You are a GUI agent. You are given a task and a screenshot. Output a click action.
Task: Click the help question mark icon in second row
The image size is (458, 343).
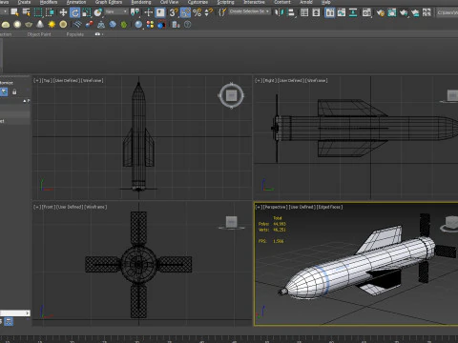pyautogui.click(x=188, y=25)
